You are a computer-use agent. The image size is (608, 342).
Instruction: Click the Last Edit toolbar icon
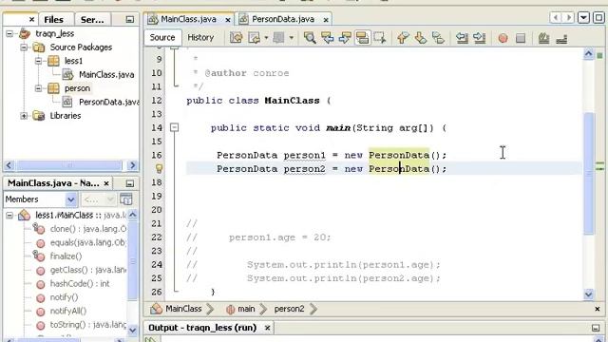(x=237, y=38)
